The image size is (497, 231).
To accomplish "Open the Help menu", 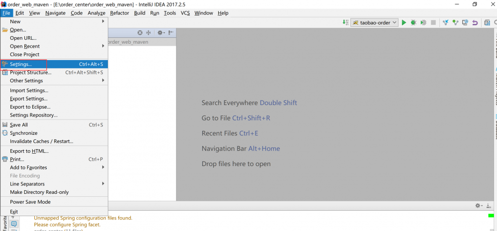I will point(223,13).
